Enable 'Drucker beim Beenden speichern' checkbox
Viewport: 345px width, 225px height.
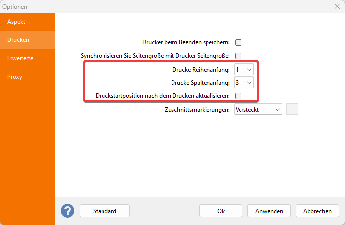(239, 42)
